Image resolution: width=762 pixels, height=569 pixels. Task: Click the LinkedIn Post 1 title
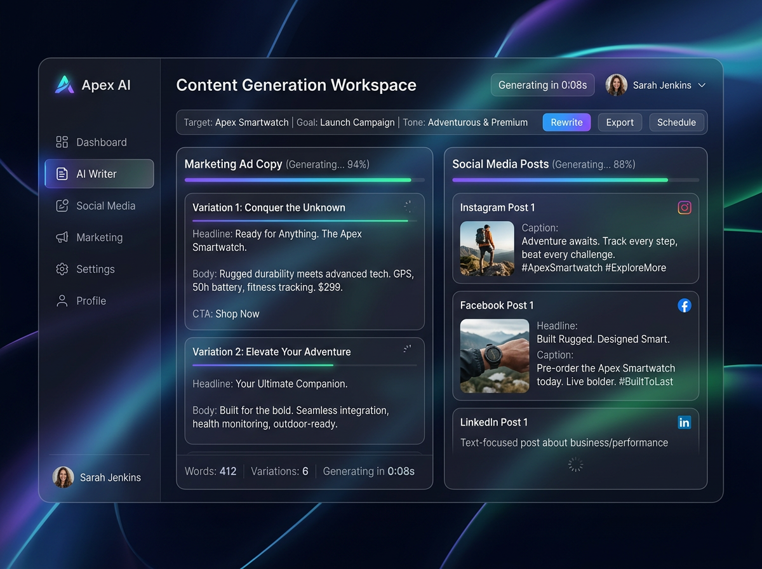(x=493, y=422)
